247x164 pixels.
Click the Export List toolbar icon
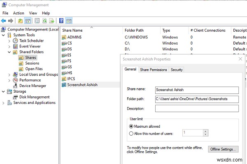pos(52,21)
